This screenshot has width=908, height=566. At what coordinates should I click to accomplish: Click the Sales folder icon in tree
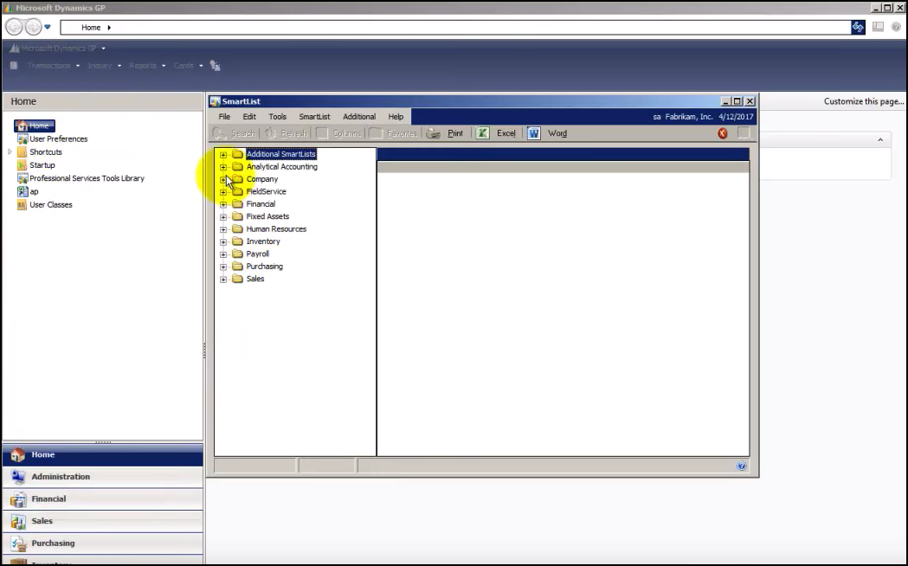point(237,279)
